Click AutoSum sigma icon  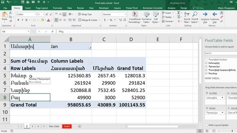[x=178, y=13]
